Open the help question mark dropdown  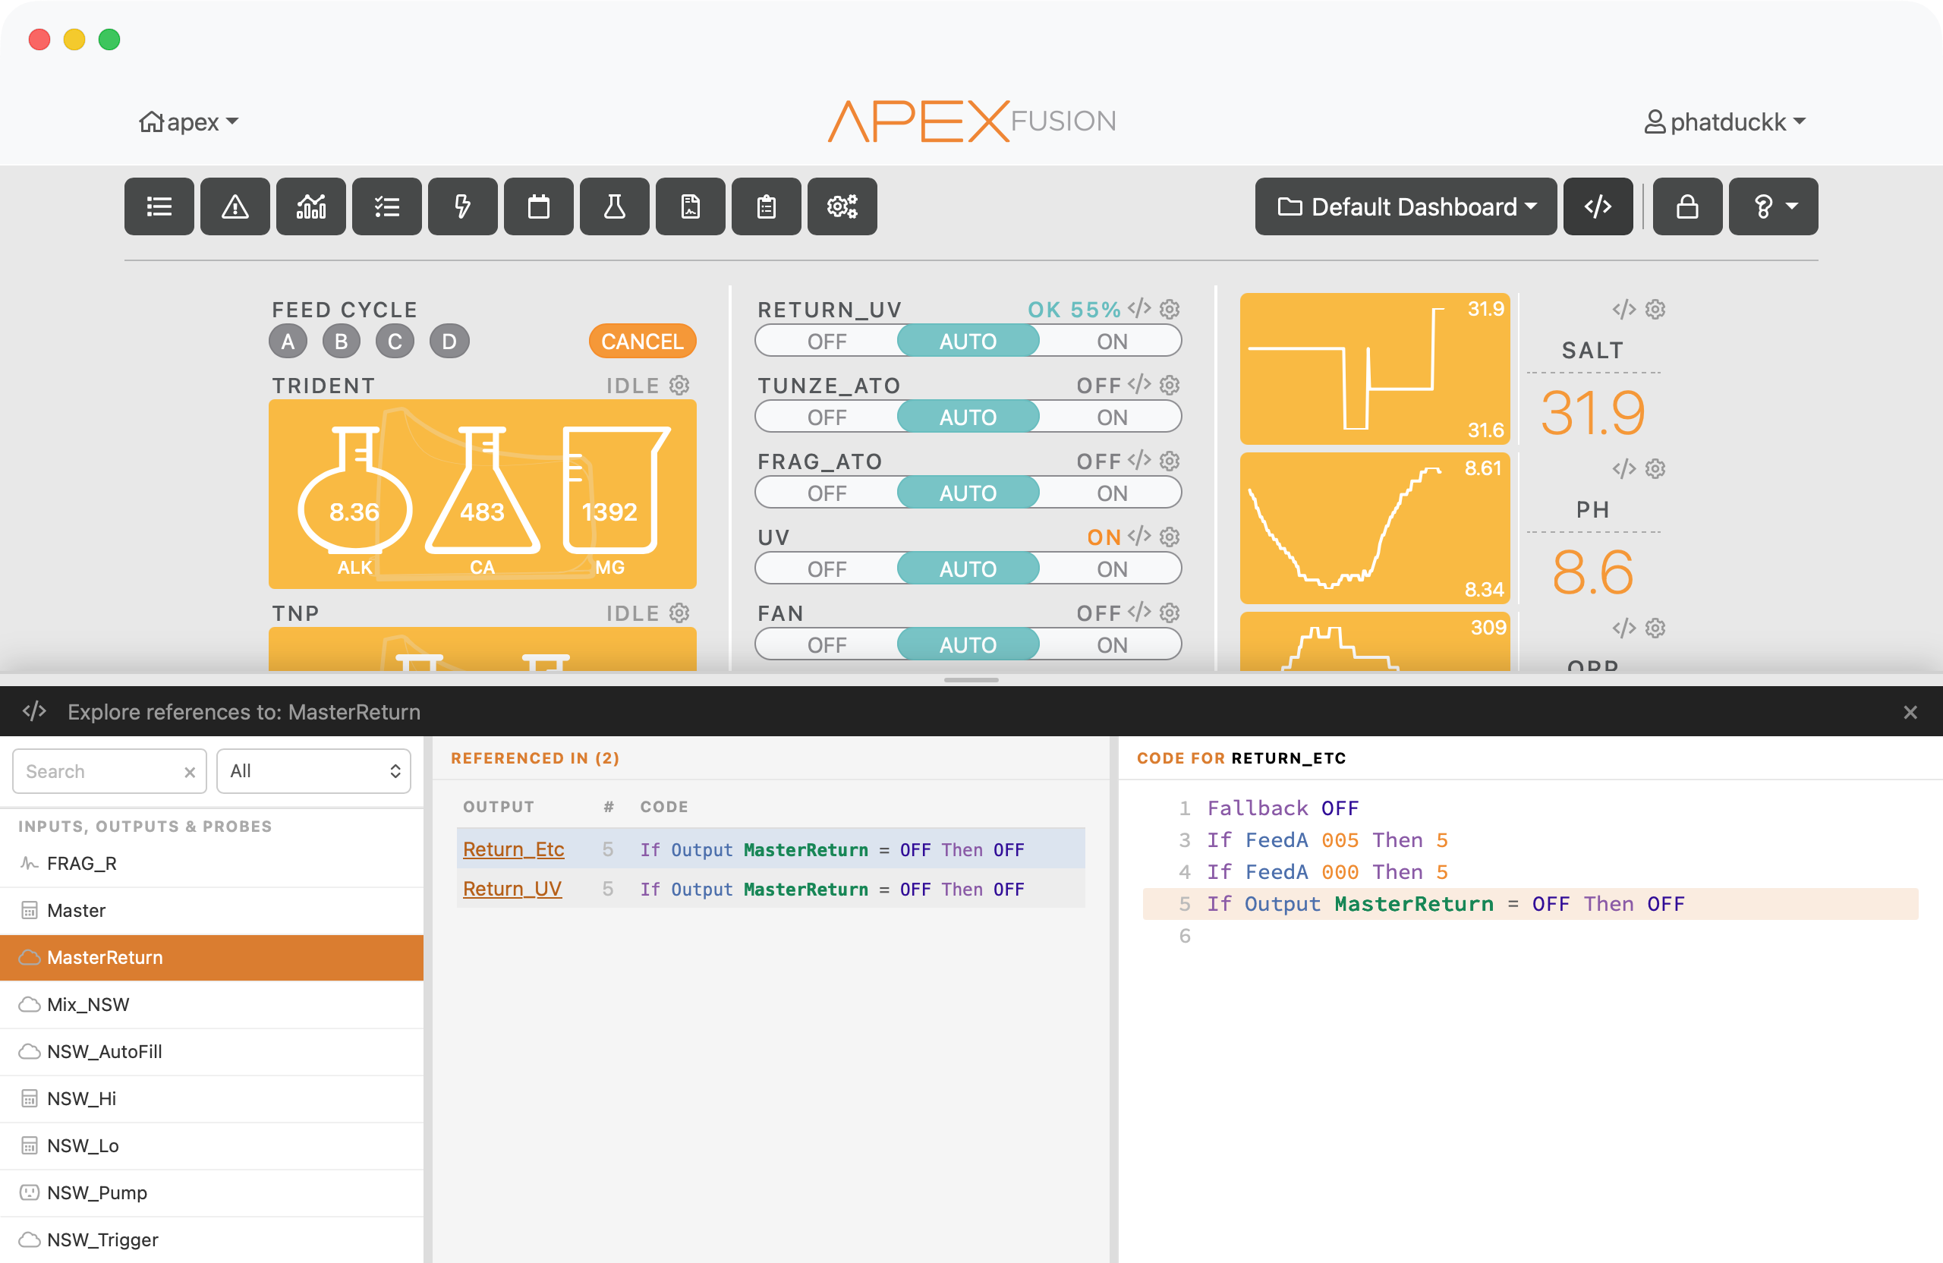coord(1773,206)
